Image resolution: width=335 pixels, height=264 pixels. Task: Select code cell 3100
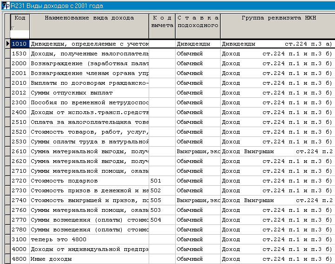pos(20,239)
